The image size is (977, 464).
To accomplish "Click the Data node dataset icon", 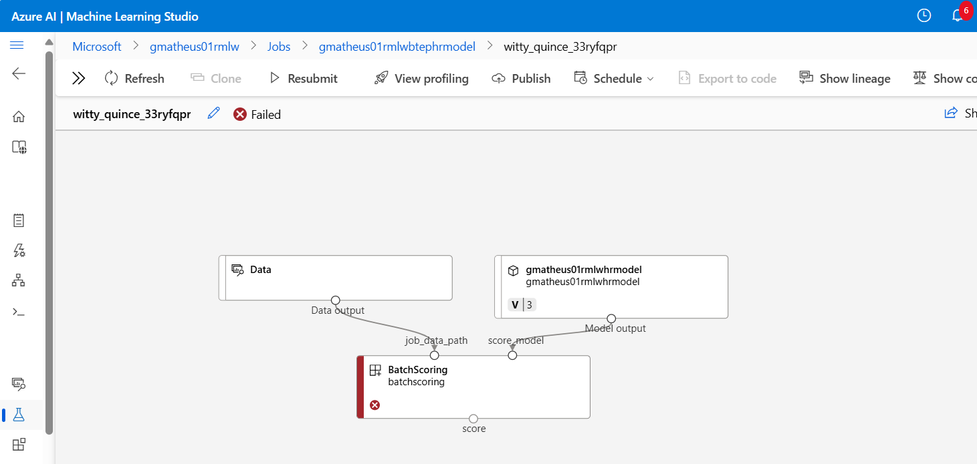I will tap(237, 270).
